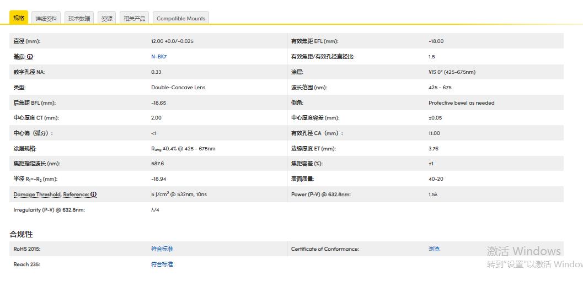Image resolution: width=583 pixels, height=281 pixels.
Task: Click the VIS 0° (425-675nm) coating value
Action: [x=452, y=72]
